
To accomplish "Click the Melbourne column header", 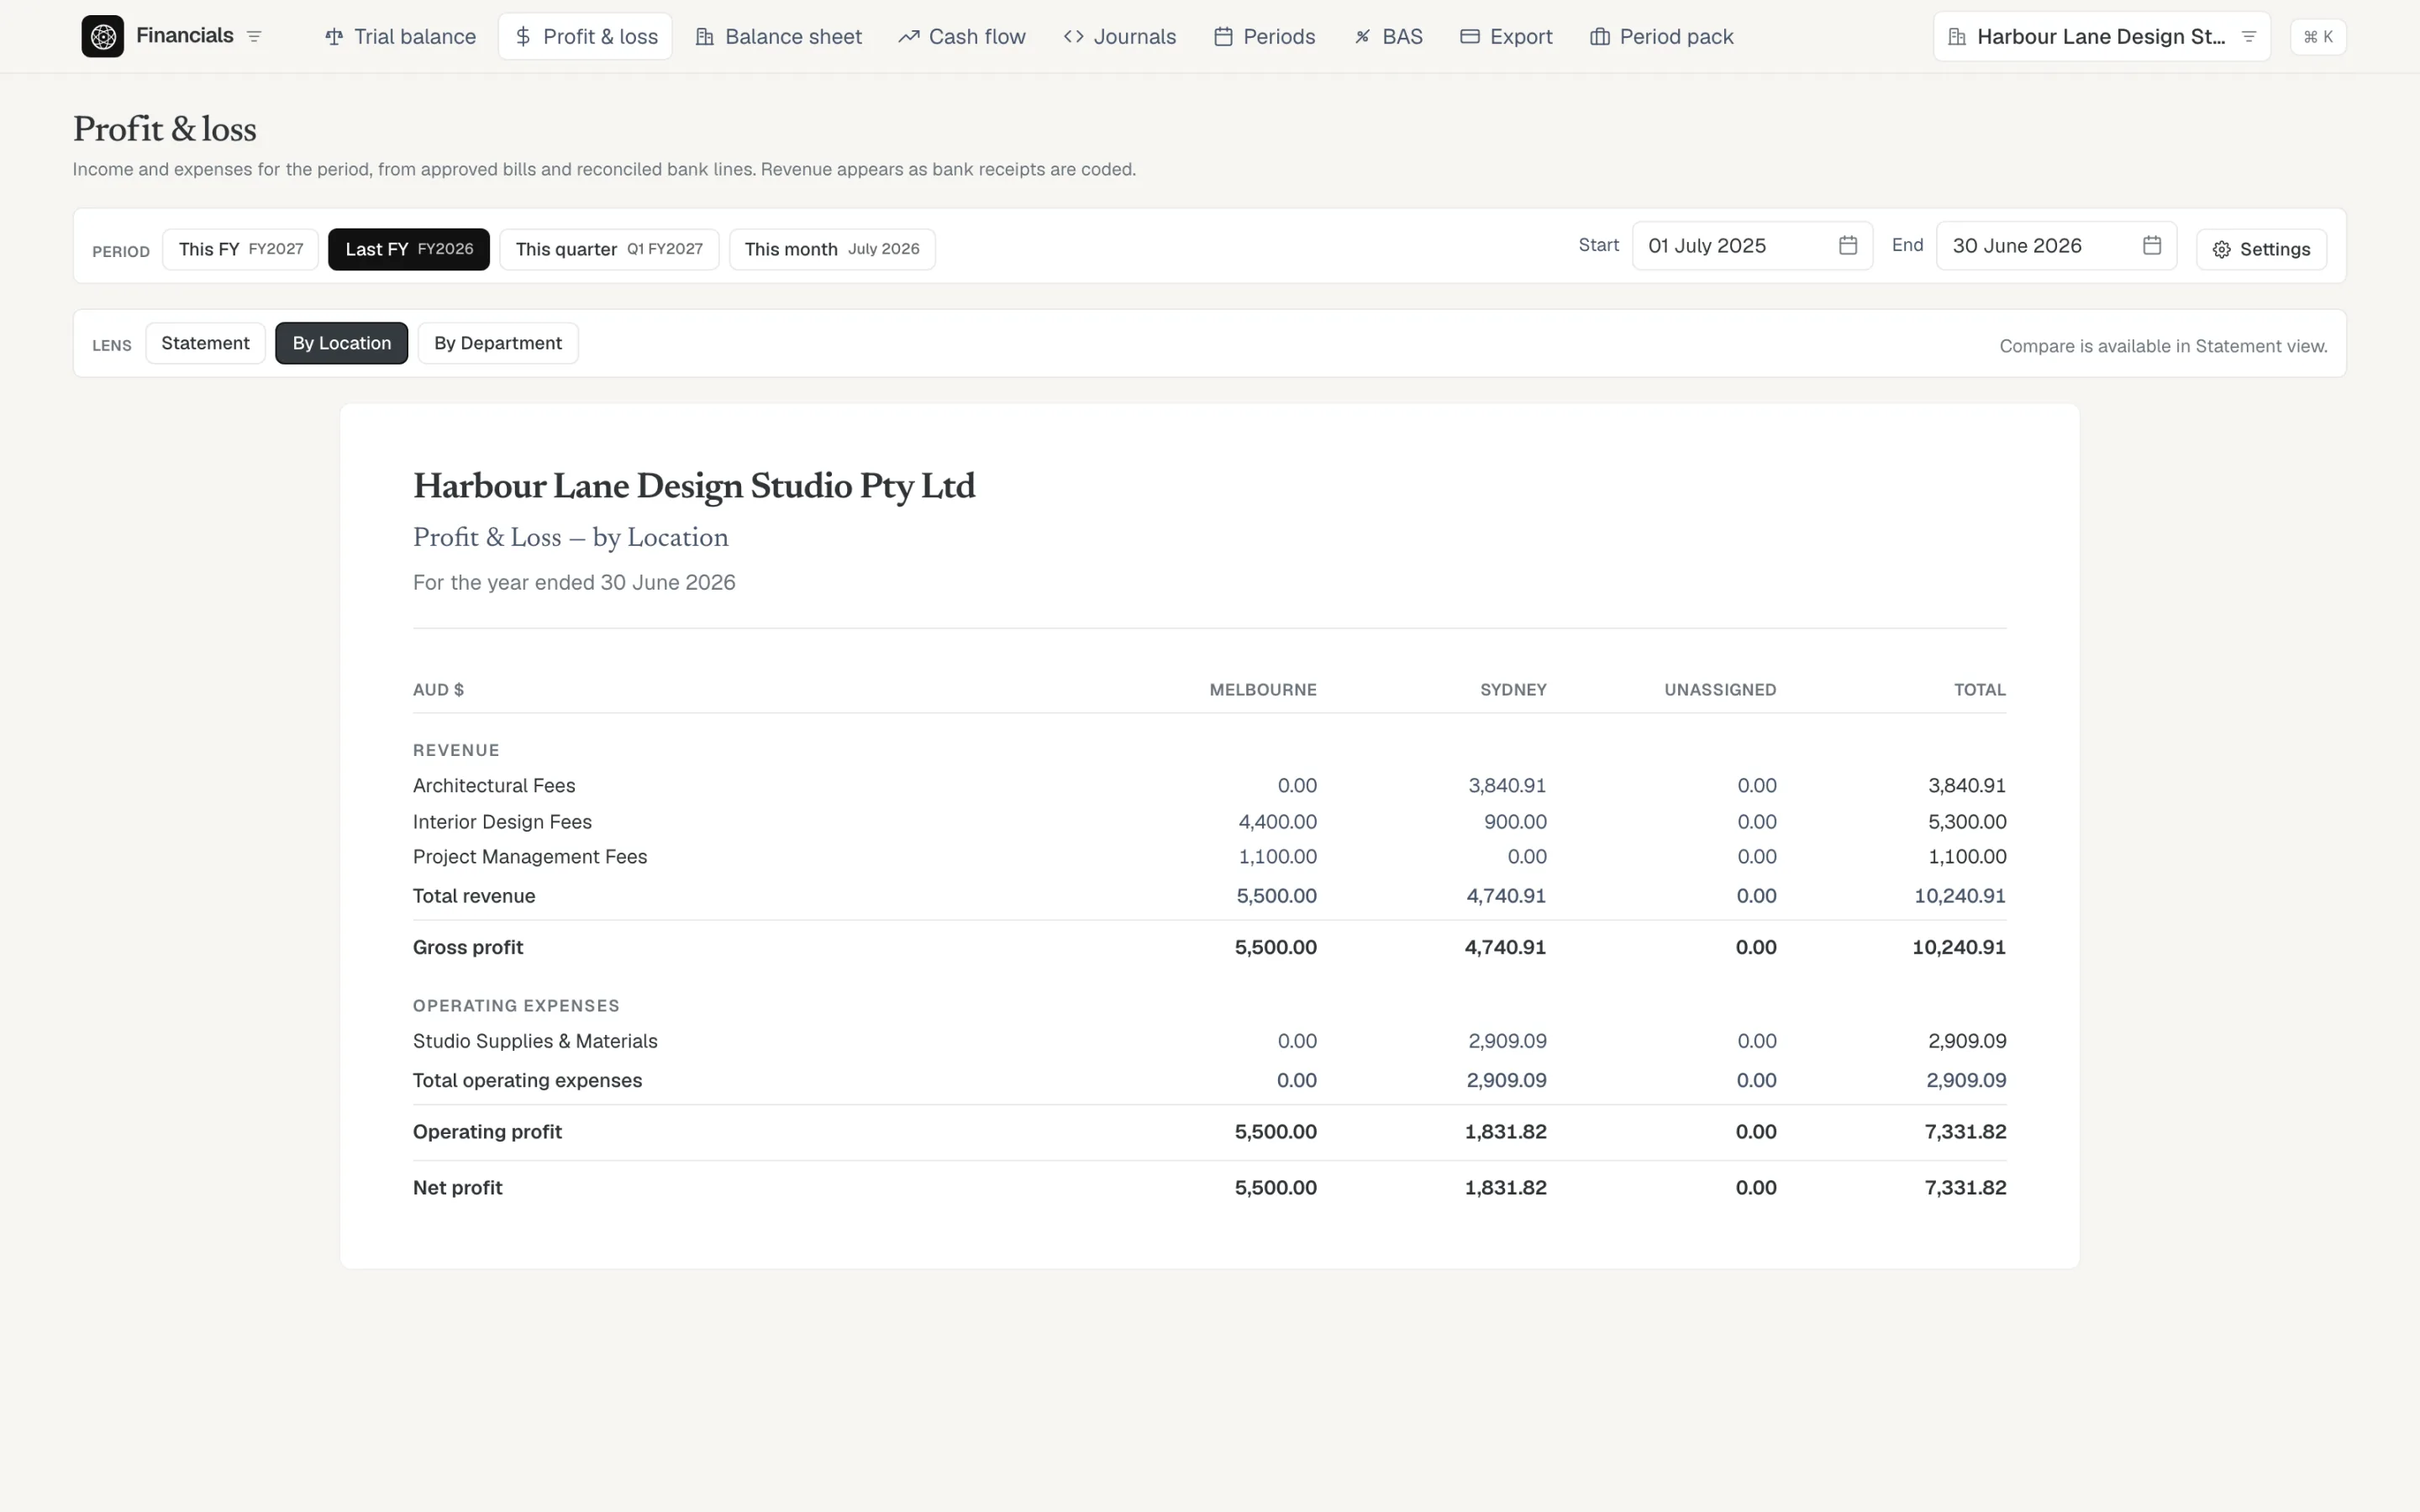I will click(x=1263, y=690).
